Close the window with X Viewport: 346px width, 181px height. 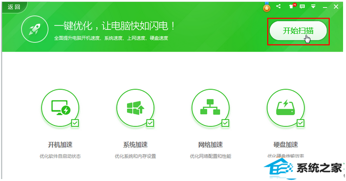pyautogui.click(x=336, y=7)
